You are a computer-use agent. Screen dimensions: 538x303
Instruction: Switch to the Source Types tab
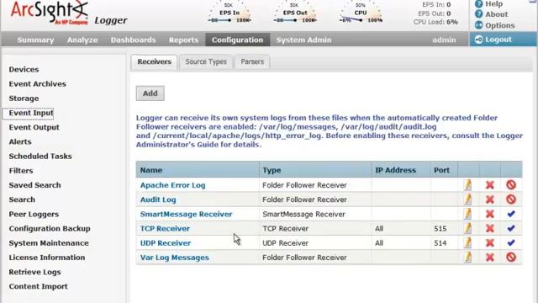[x=206, y=61]
